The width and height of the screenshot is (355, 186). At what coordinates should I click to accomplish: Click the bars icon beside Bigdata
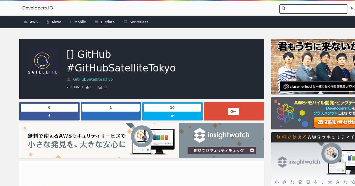pyautogui.click(x=96, y=22)
